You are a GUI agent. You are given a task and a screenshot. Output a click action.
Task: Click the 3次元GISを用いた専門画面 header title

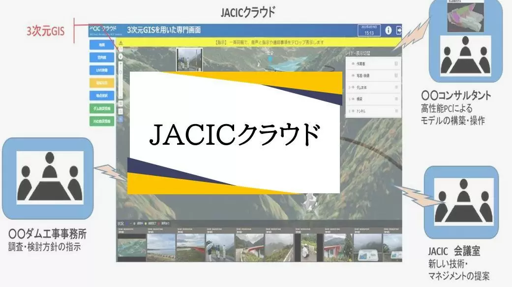(x=164, y=30)
